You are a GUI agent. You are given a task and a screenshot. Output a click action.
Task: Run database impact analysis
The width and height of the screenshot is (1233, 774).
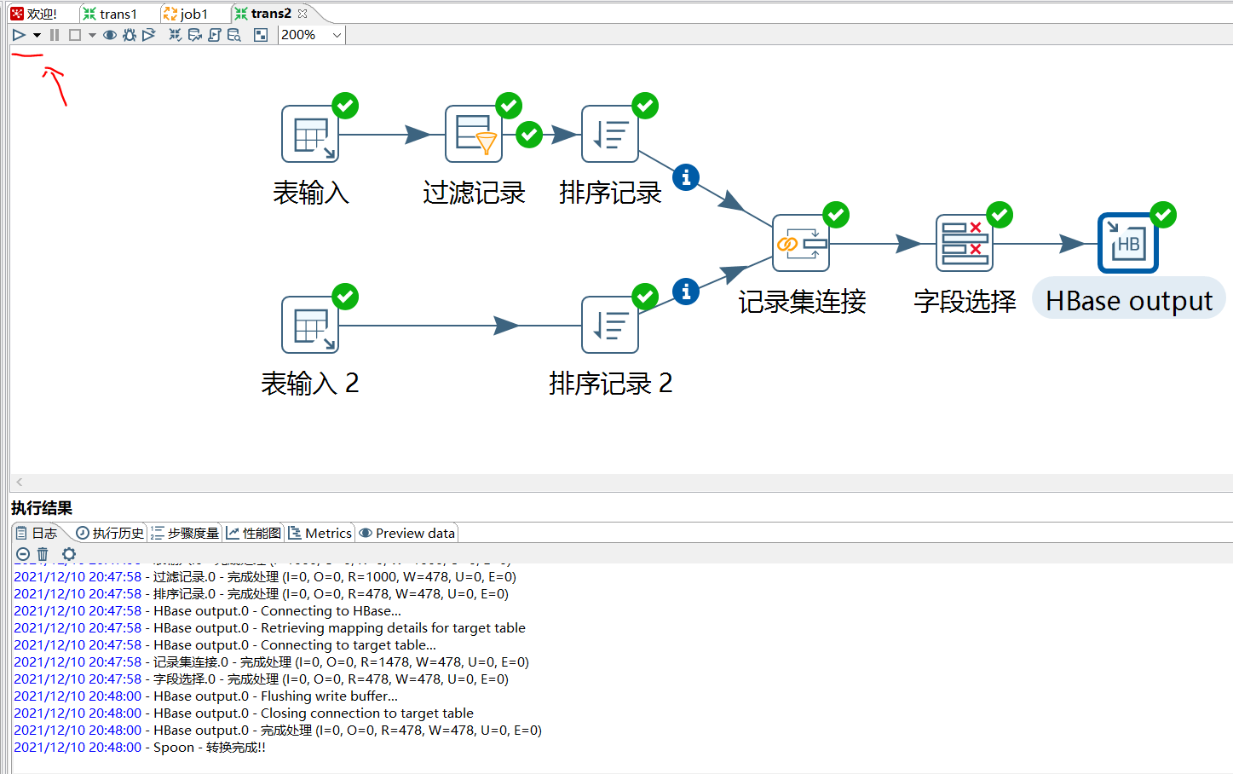pos(195,35)
